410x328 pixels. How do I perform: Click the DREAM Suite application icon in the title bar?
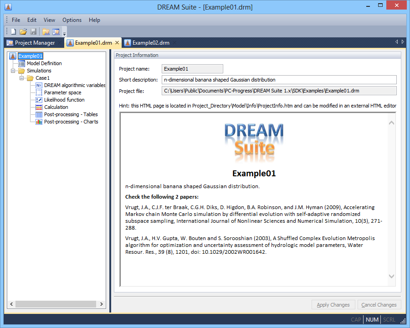[8, 6]
